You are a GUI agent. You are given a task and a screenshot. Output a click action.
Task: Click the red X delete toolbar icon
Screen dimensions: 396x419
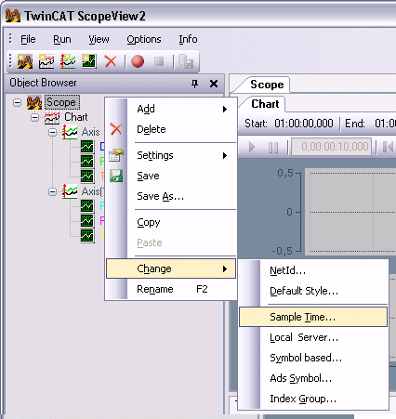click(x=111, y=61)
